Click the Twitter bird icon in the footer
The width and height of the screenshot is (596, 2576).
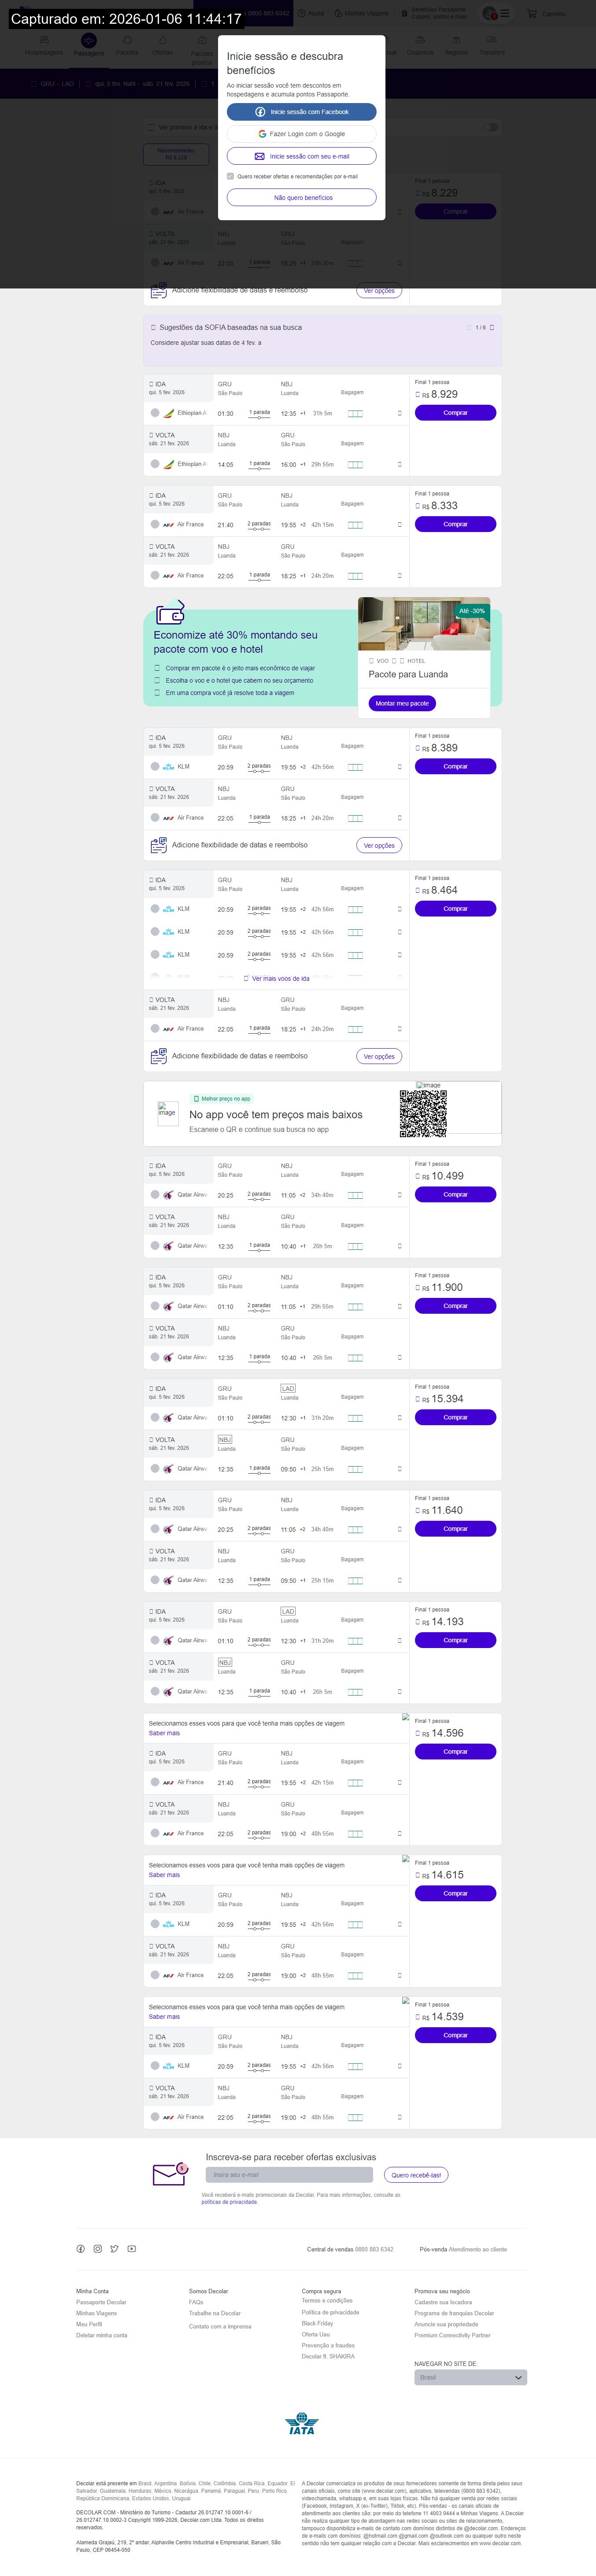[x=114, y=2249]
